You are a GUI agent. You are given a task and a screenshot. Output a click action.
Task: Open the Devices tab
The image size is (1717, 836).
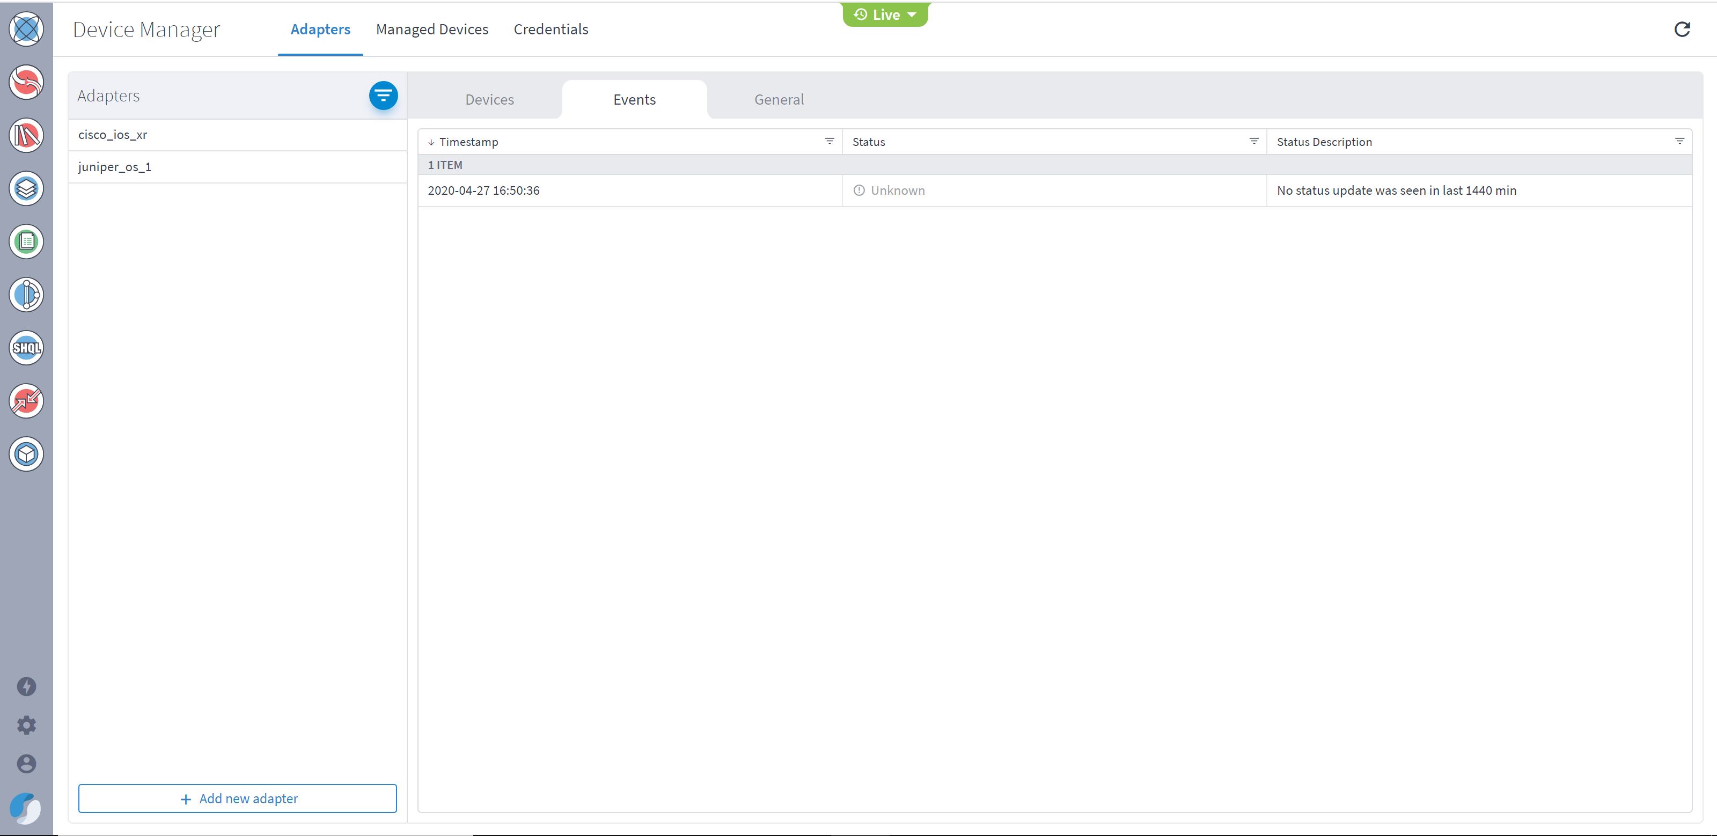click(489, 99)
